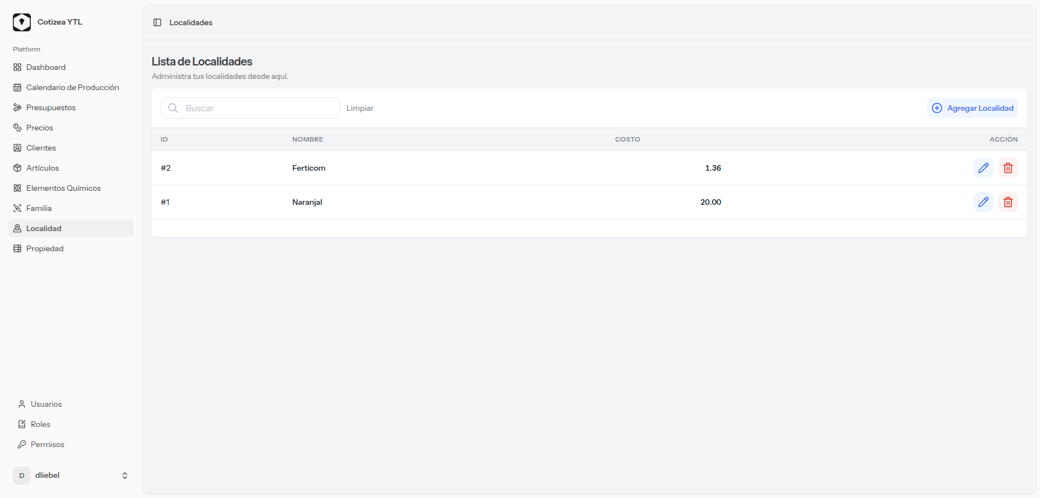Viewport: 1040px width, 498px height.
Task: Click the Cotizea YTL logo icon
Action: 22,22
